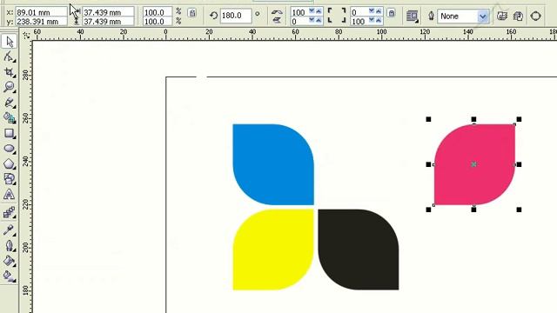
Task: Click the bottom-right selection handle
Action: [x=519, y=210]
